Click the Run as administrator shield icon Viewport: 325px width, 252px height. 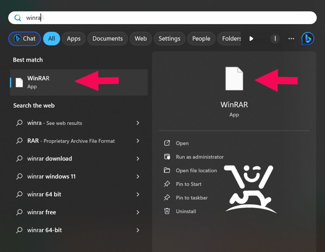point(167,157)
